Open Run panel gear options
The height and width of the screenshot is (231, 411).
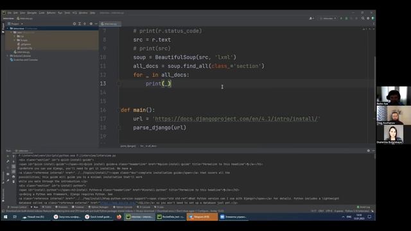click(x=368, y=151)
